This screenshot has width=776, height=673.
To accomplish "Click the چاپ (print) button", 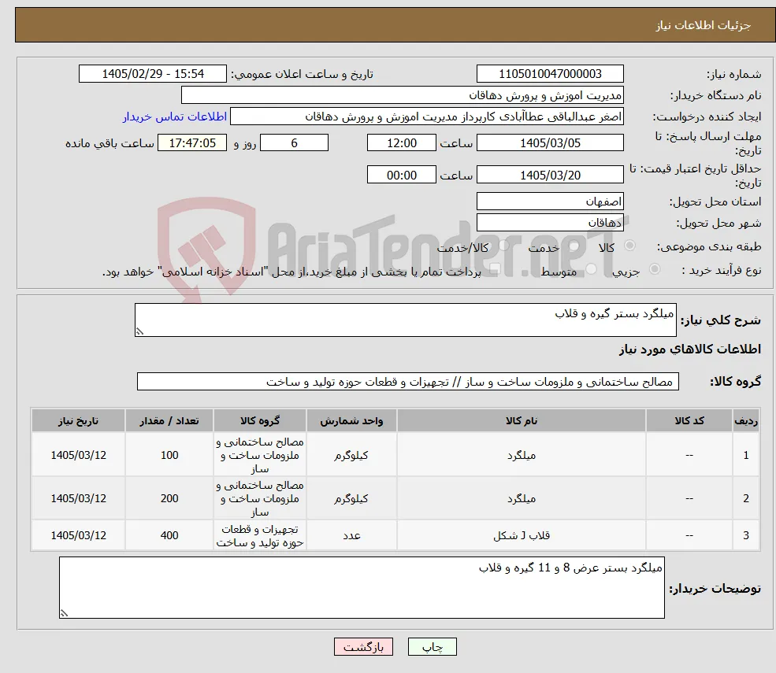I will pyautogui.click(x=432, y=647).
